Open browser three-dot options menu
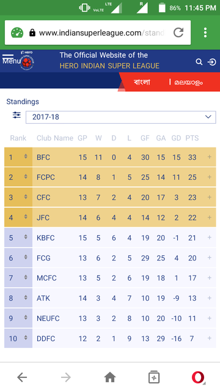The height and width of the screenshot is (392, 220). [205, 32]
